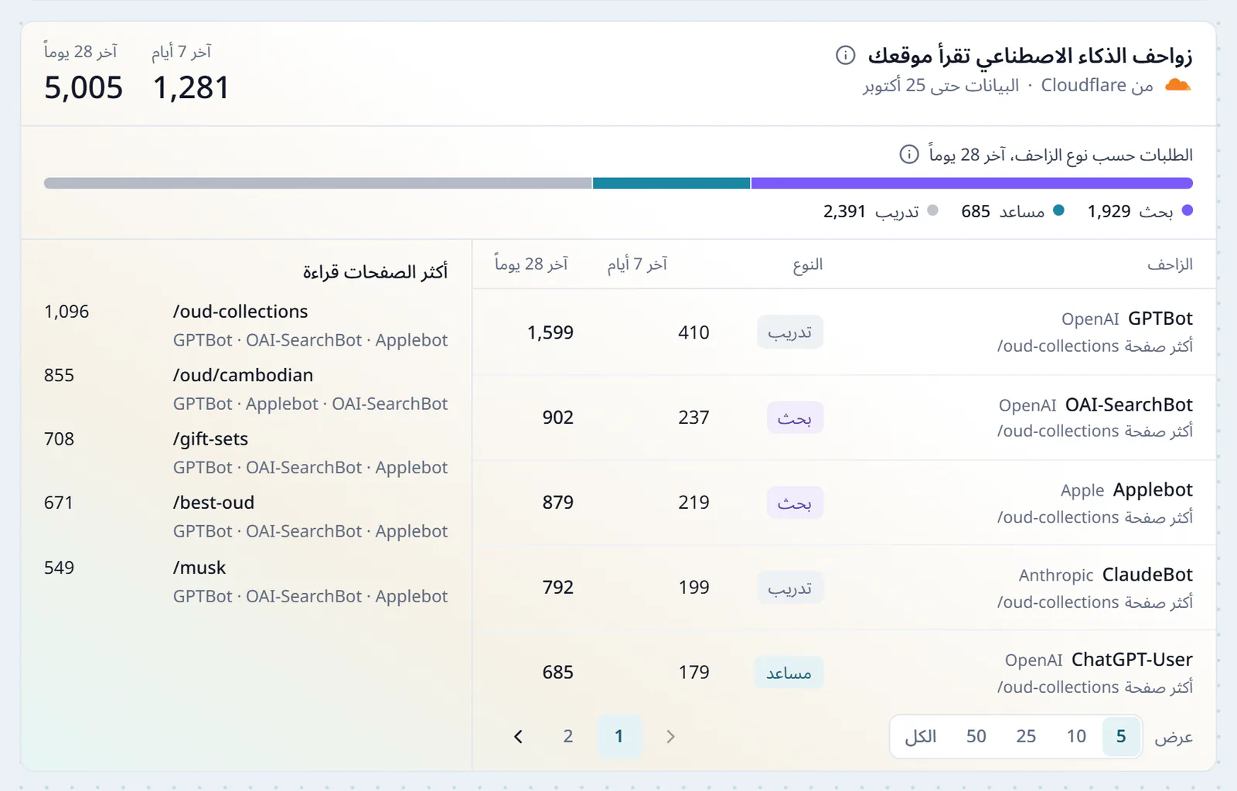This screenshot has height=791, width=1237.
Task: Click the purple search segment of the bar
Action: [972, 183]
